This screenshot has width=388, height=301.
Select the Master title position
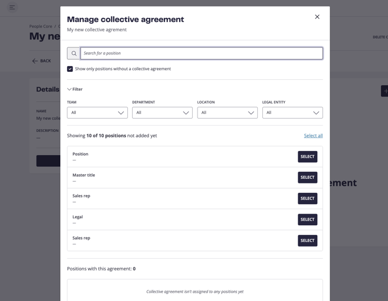point(307,178)
